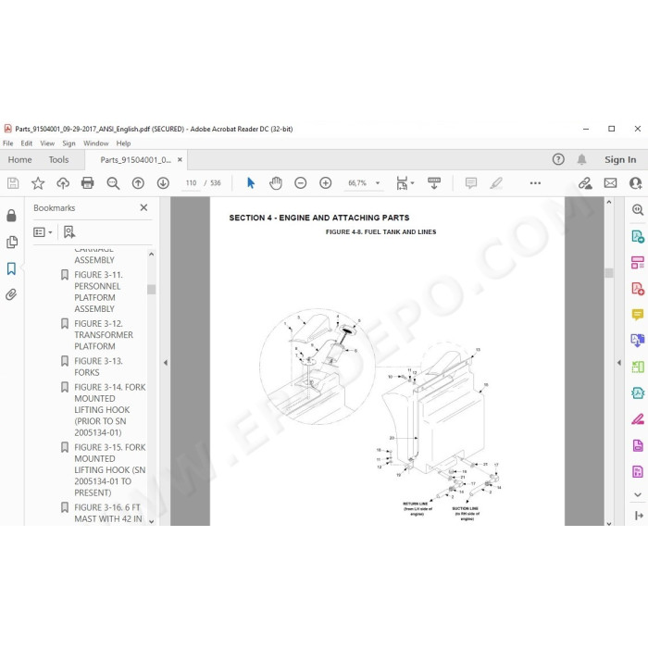The image size is (648, 648).
Task: Open Figure 3-11 Personnel Platform bookmark
Action: (98, 292)
